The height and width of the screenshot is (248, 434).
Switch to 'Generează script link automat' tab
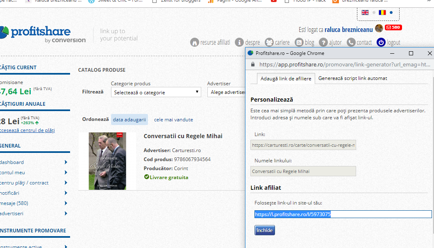tap(352, 78)
